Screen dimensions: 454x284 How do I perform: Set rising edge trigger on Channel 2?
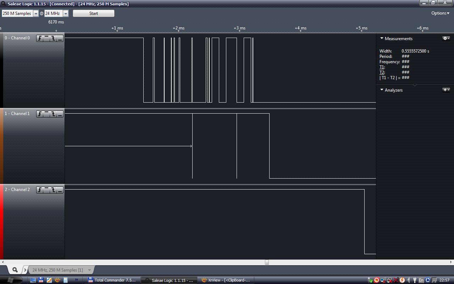pyautogui.click(x=40, y=190)
